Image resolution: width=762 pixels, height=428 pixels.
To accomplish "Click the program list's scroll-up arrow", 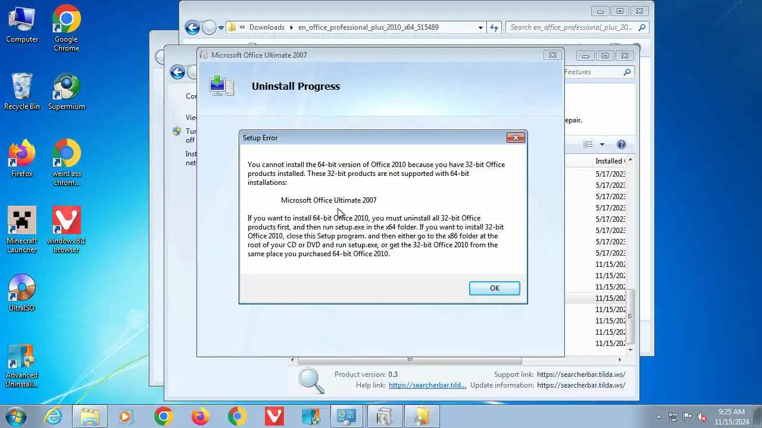I will point(630,160).
